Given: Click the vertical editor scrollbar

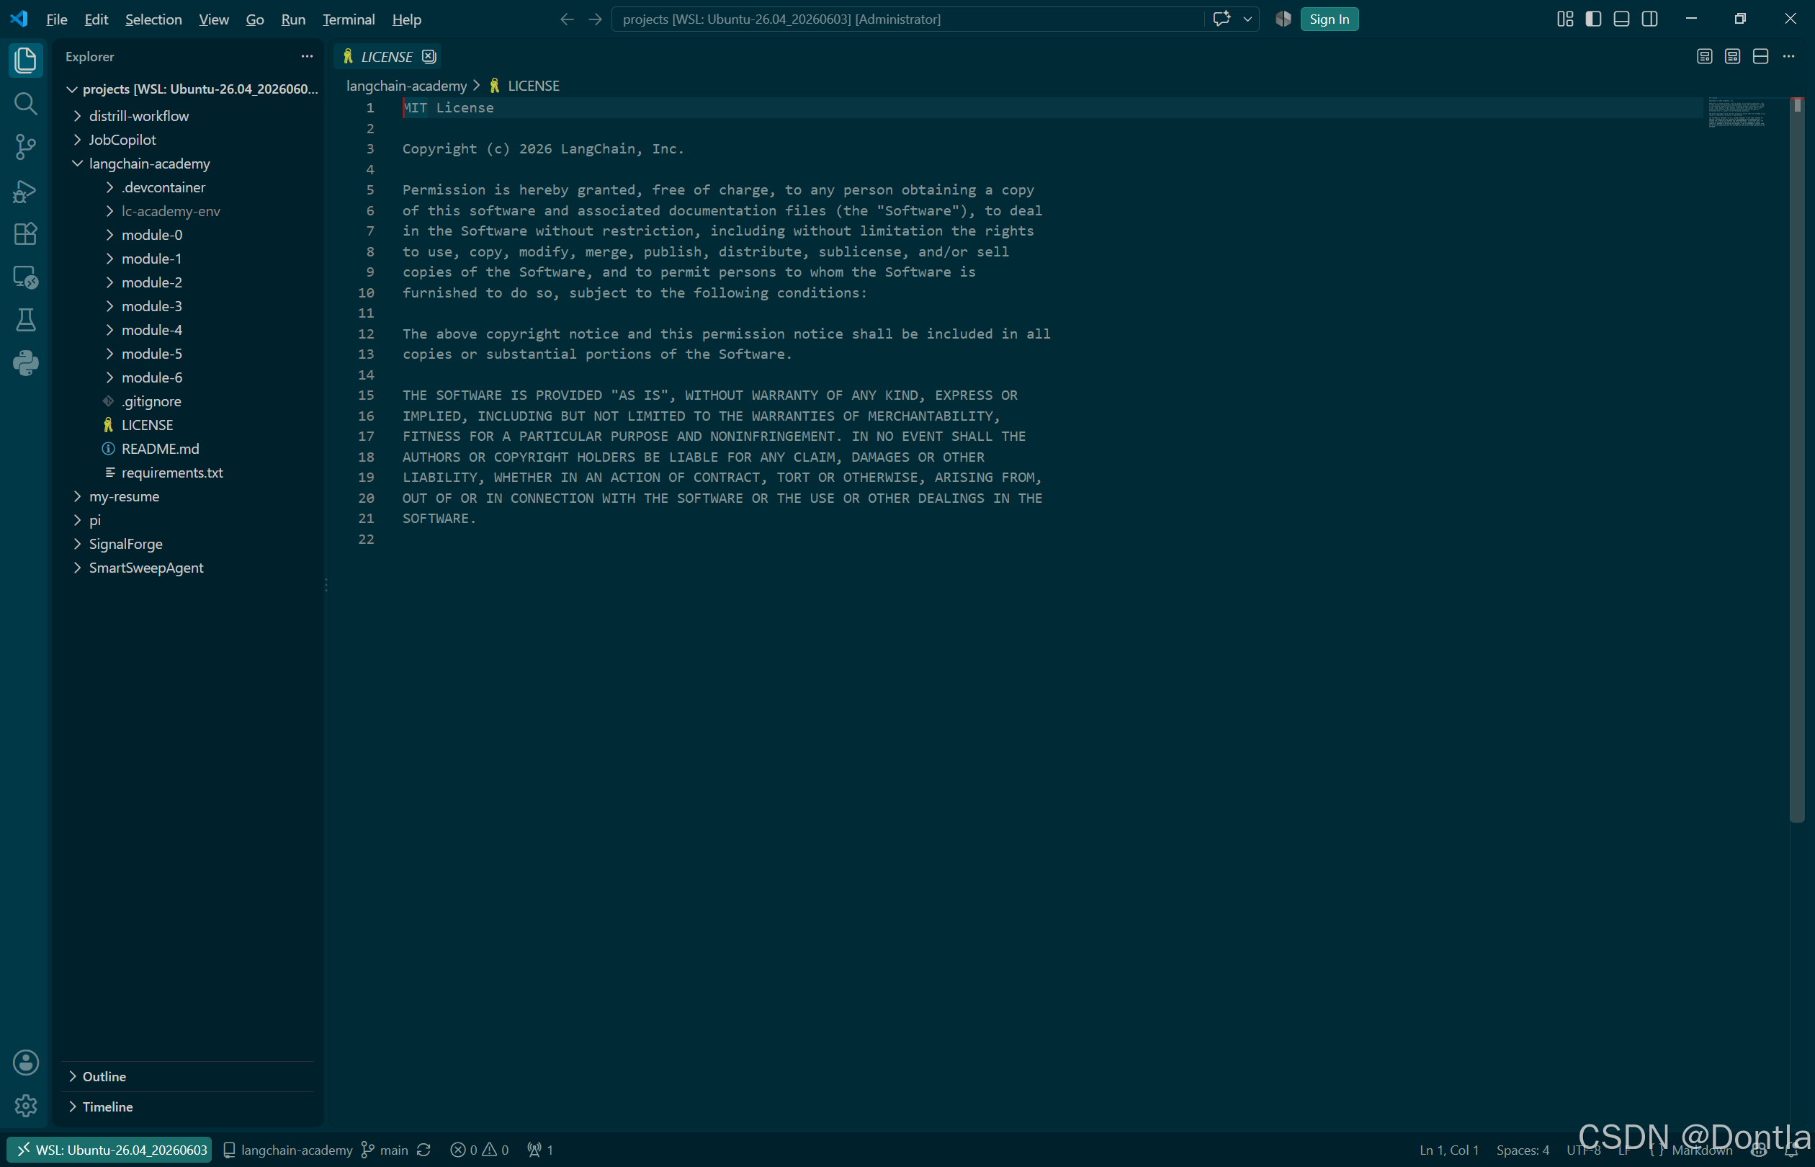Looking at the screenshot, I should click(x=1797, y=460).
